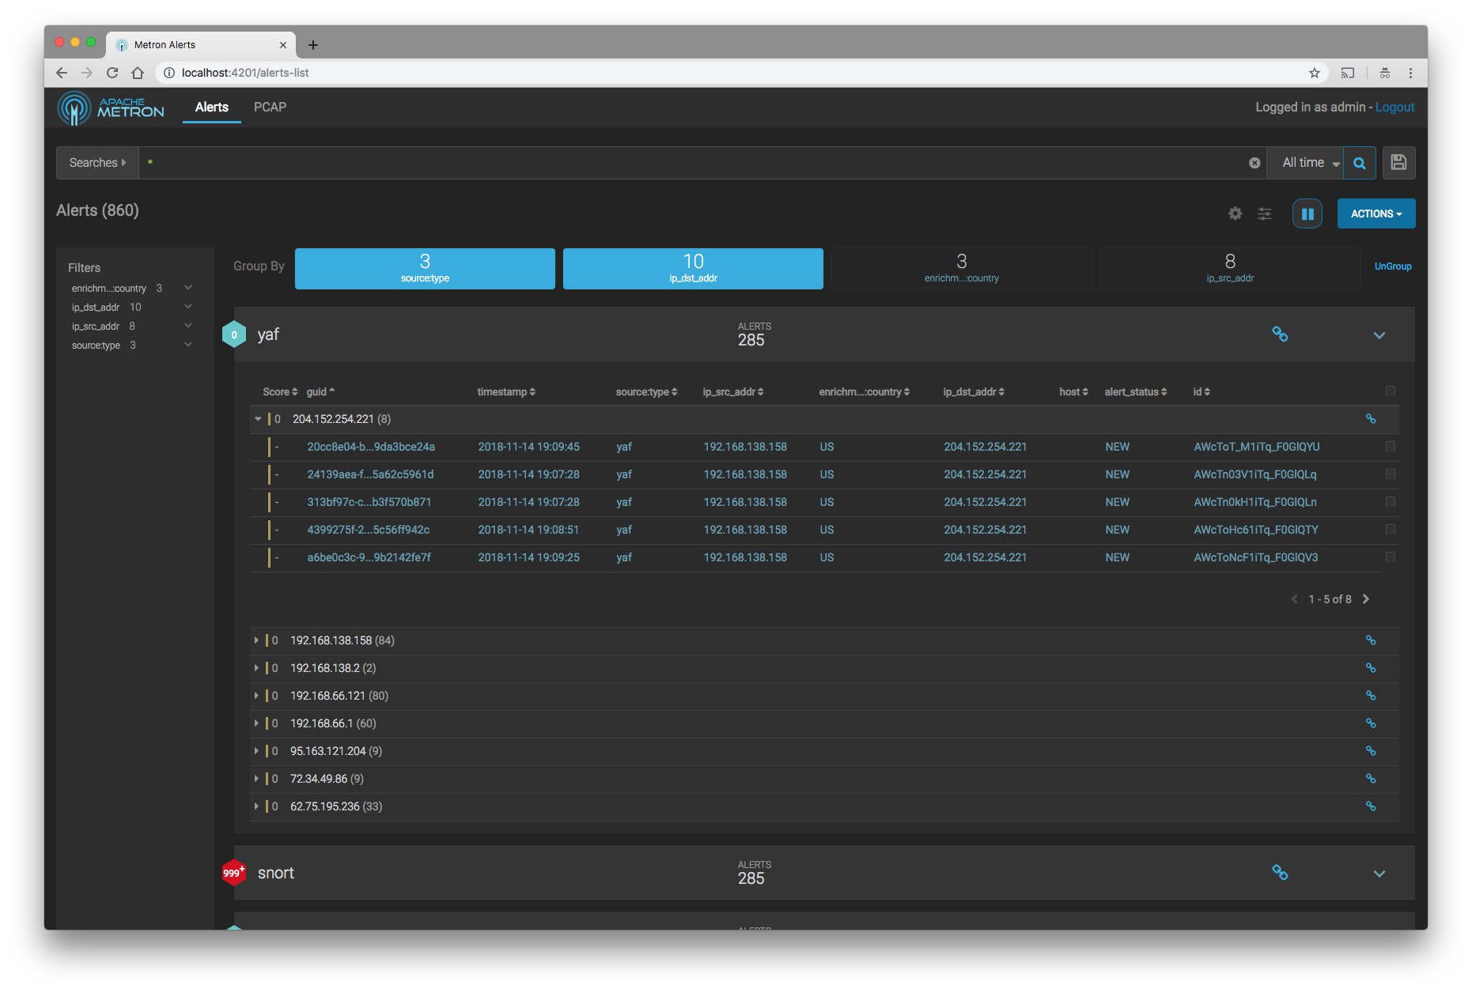Open ACTIONS menu
The height and width of the screenshot is (993, 1472).
click(1376, 213)
